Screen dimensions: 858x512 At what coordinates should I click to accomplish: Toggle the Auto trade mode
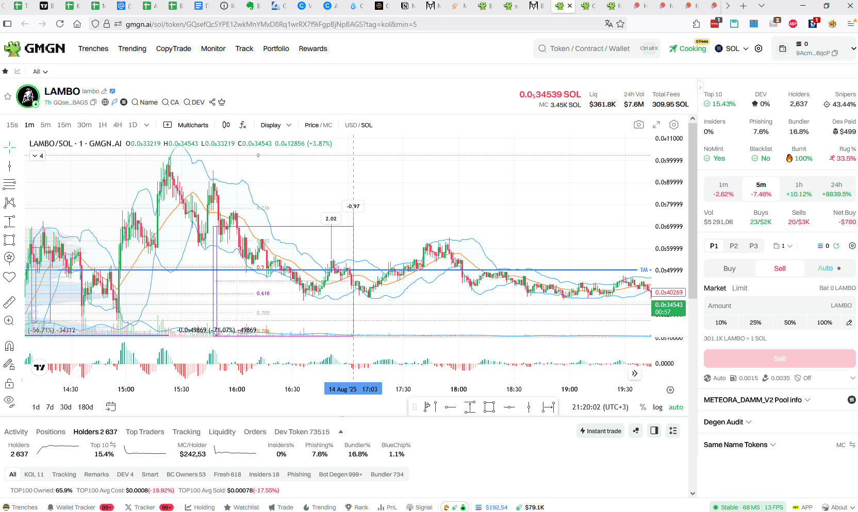click(x=829, y=268)
